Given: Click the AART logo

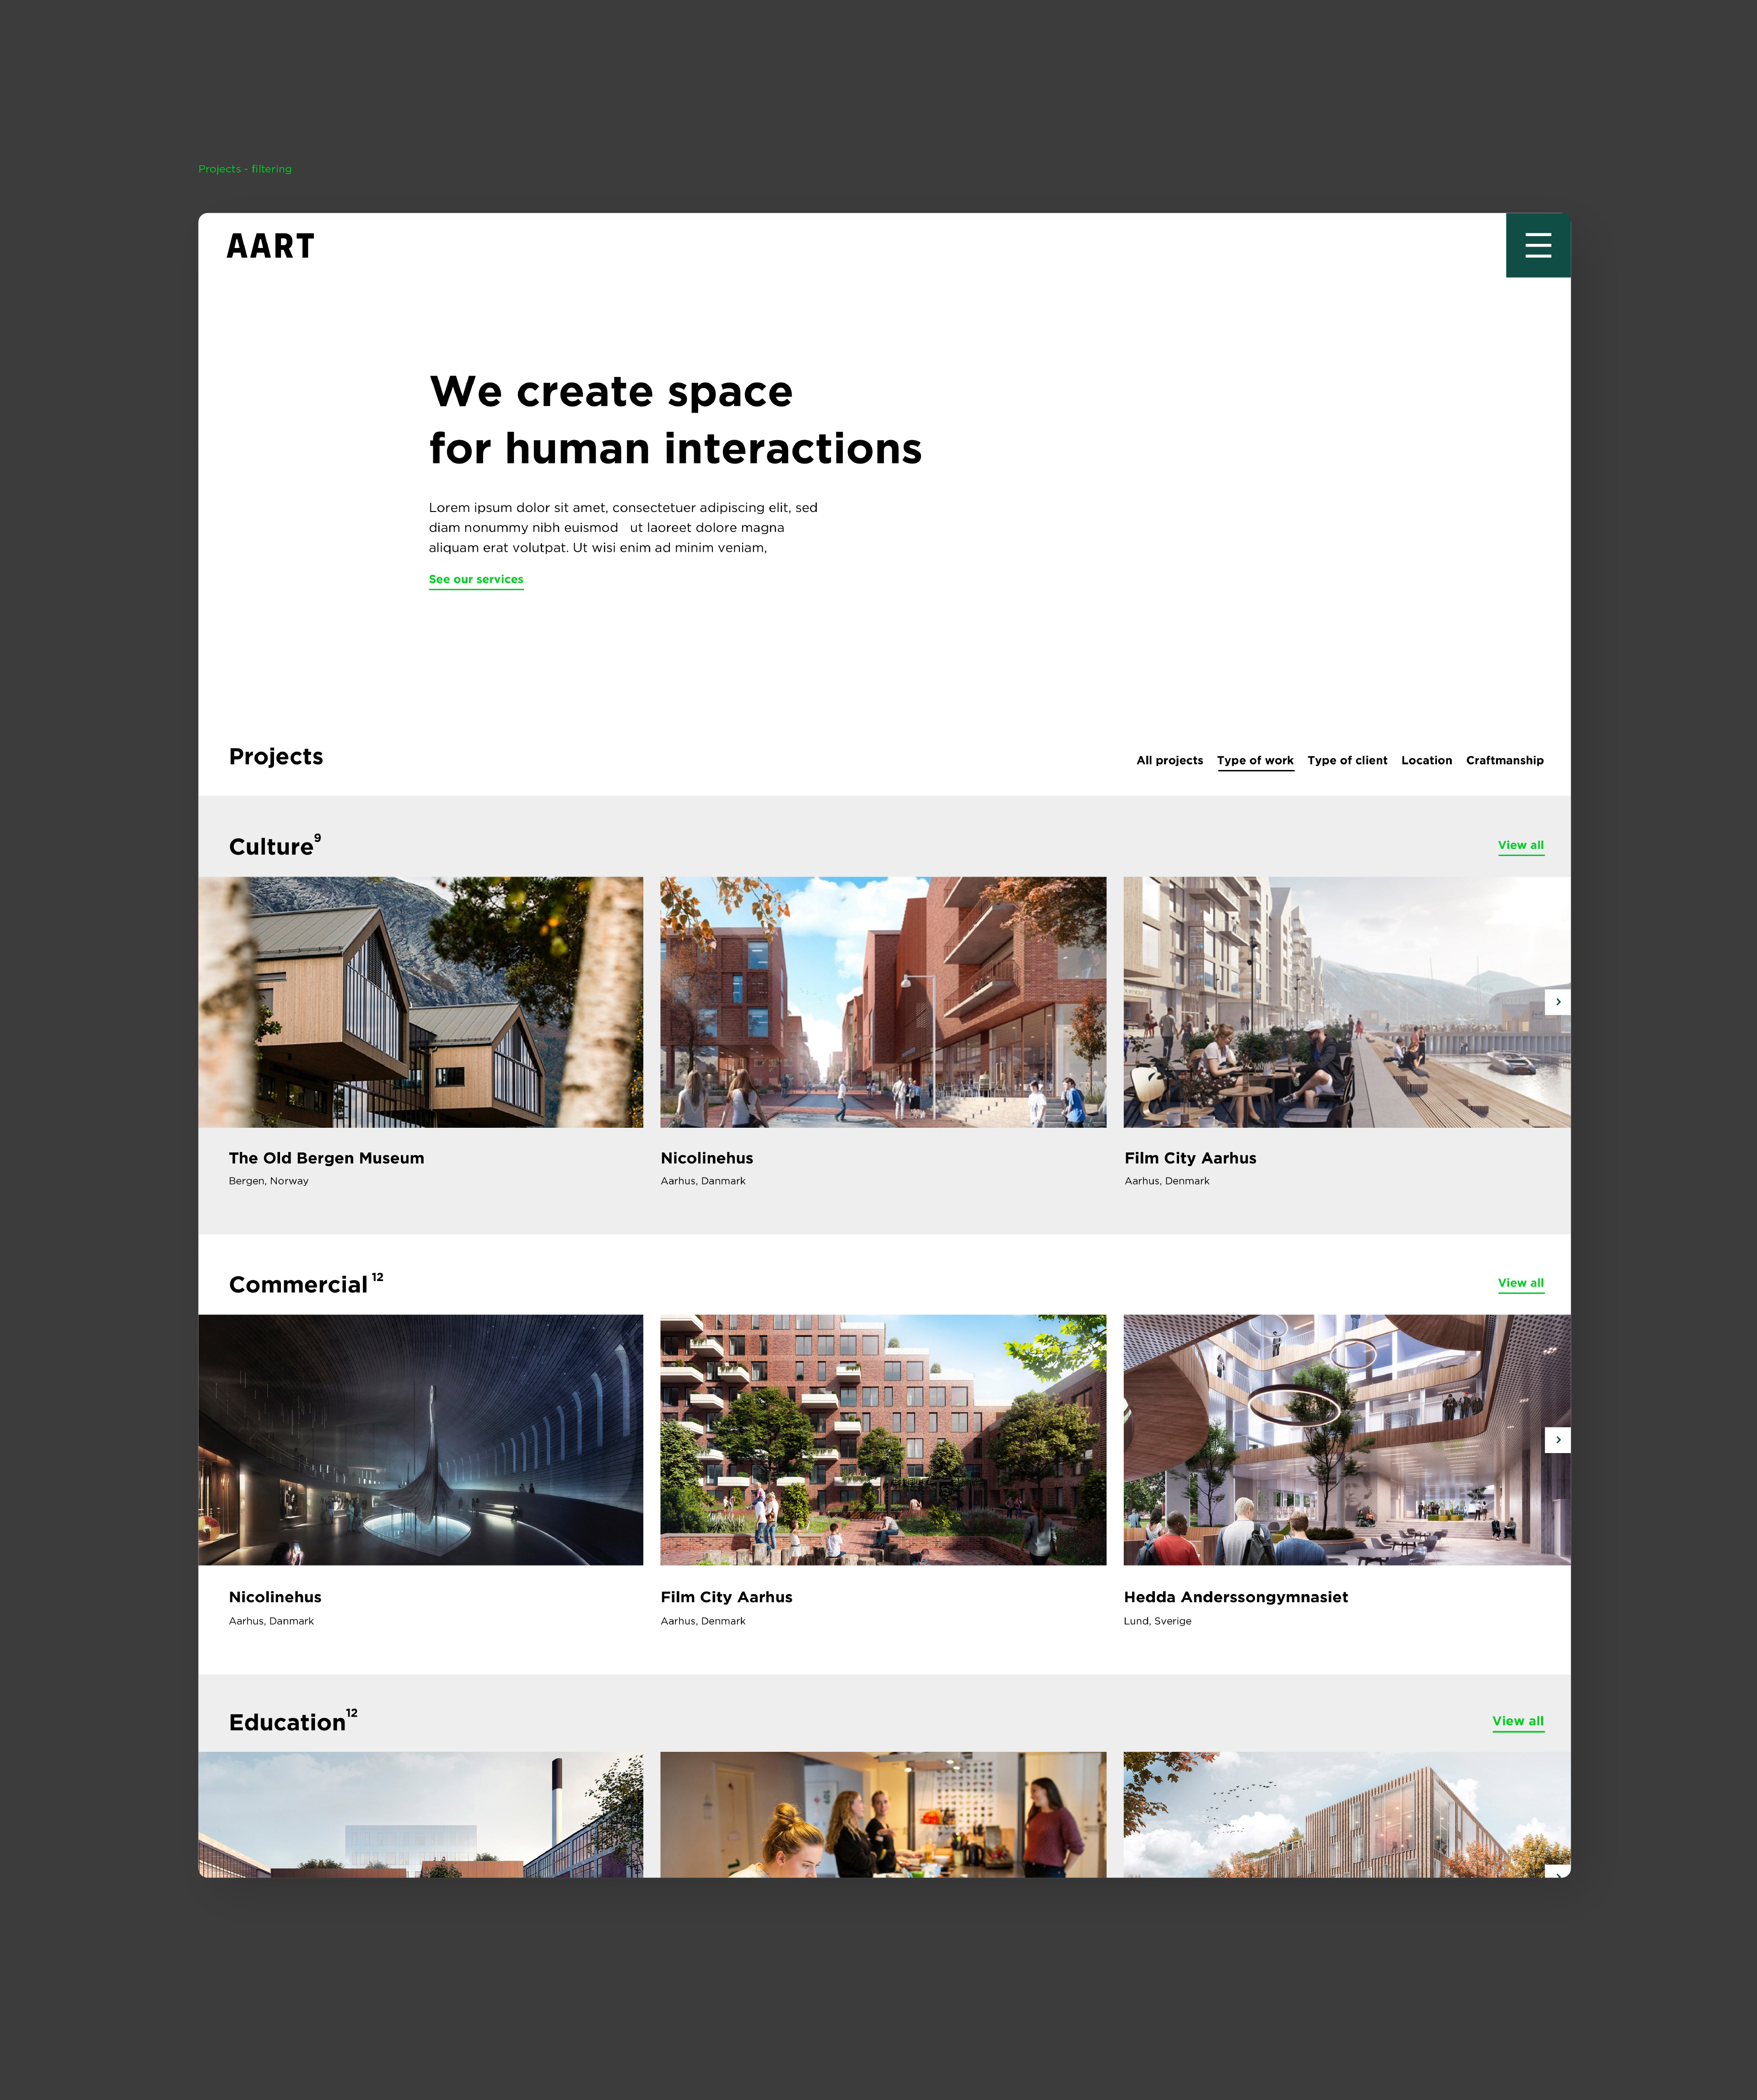Looking at the screenshot, I should pyautogui.click(x=270, y=246).
